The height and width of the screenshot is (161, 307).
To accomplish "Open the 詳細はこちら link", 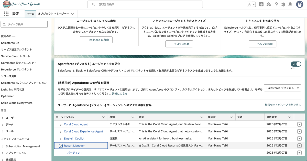I will pyautogui.click(x=120, y=94).
